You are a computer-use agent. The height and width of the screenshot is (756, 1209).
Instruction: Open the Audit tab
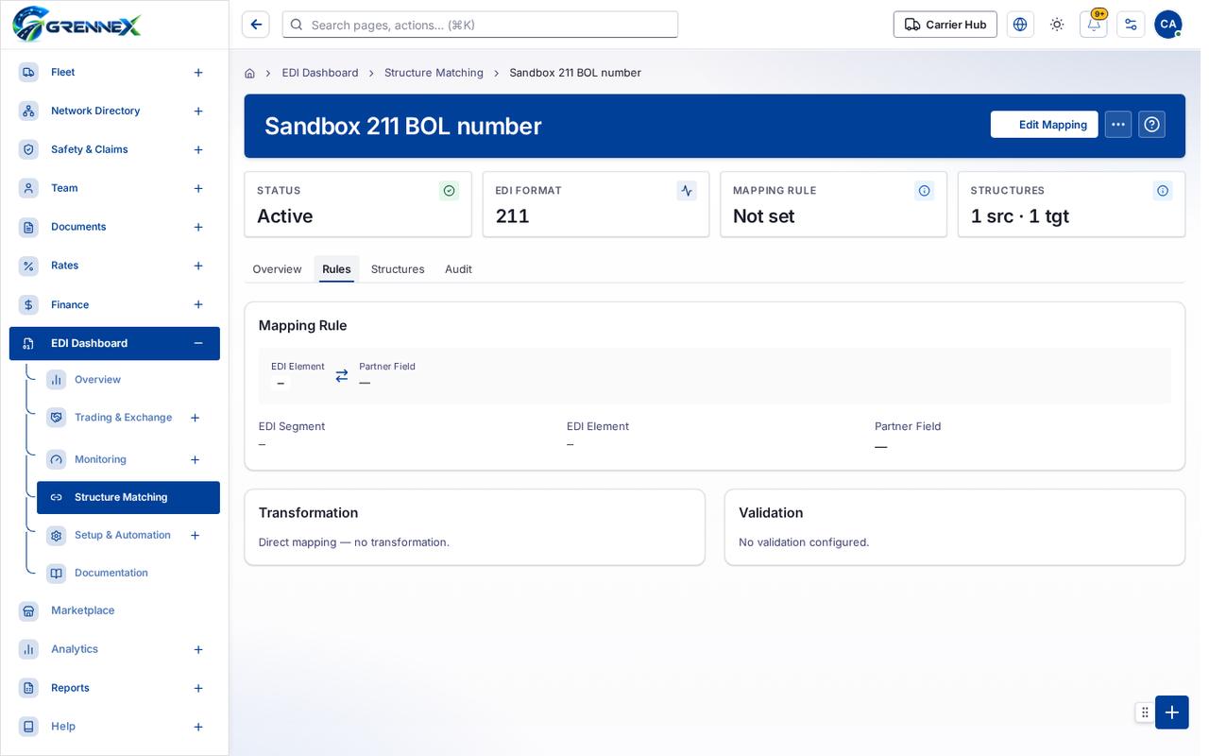click(458, 269)
